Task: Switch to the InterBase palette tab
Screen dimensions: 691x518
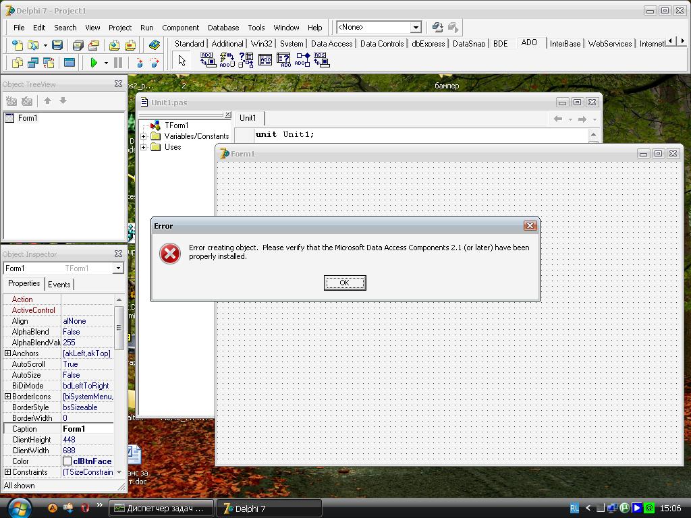Action: (x=565, y=43)
